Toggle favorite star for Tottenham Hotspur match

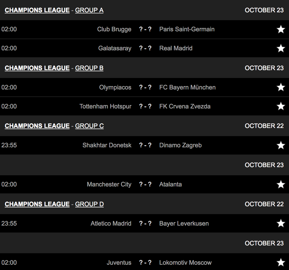[281, 106]
